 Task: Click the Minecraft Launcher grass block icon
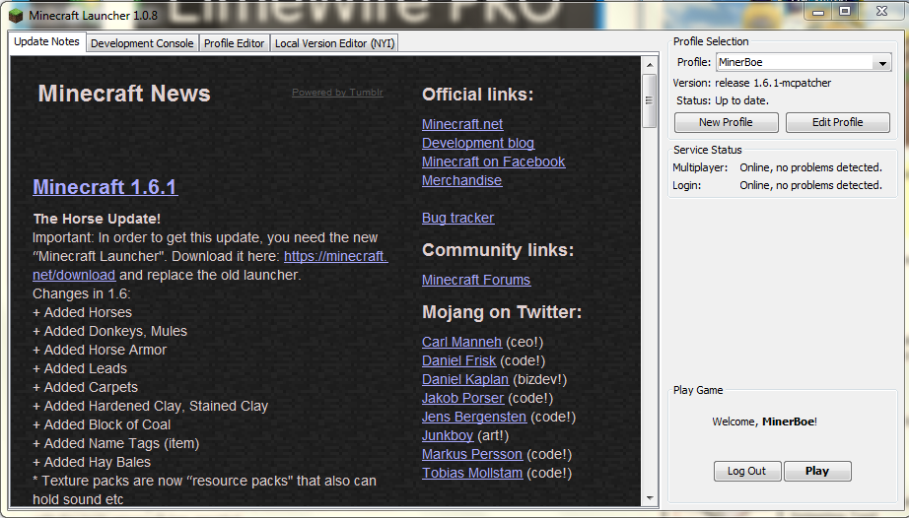click(x=16, y=16)
